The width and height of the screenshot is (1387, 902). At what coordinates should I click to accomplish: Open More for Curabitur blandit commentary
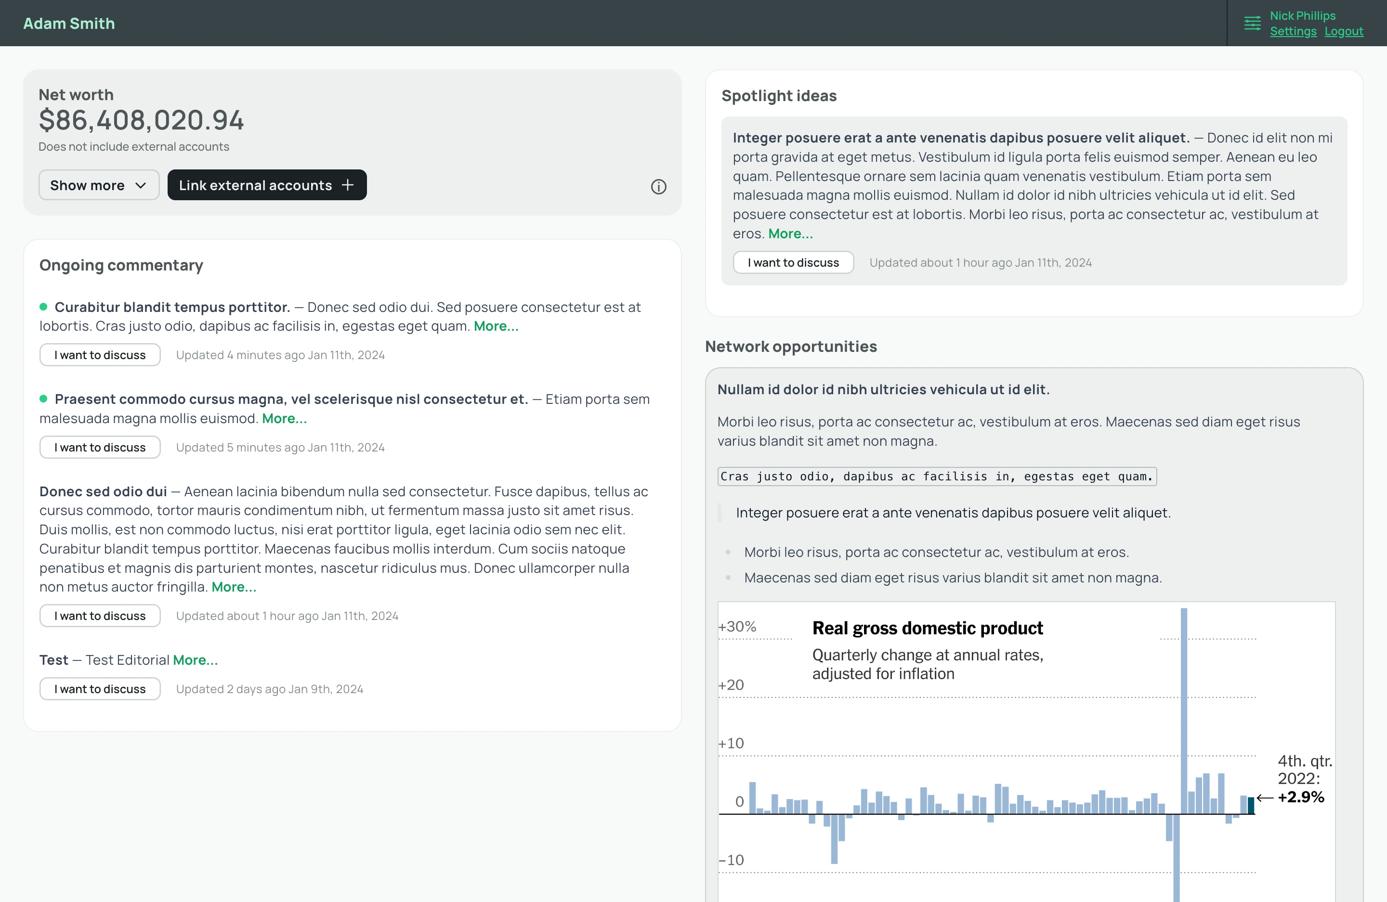coord(496,326)
